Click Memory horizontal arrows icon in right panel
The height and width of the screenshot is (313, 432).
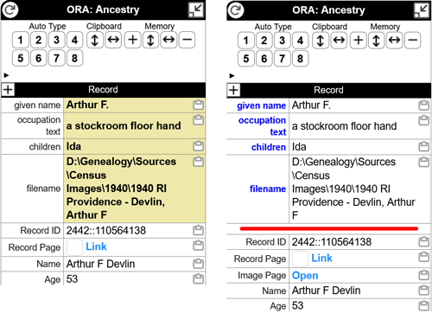394,41
